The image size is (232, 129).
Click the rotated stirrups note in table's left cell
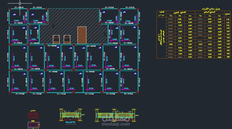161,38
